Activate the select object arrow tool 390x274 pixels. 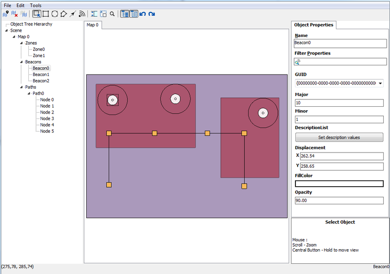tap(37, 14)
